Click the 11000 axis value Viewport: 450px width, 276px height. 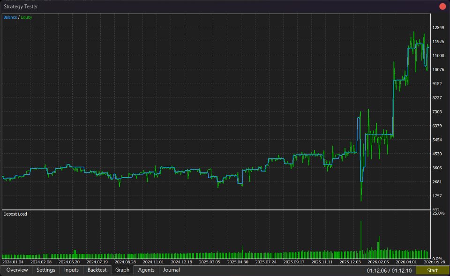tap(438, 56)
